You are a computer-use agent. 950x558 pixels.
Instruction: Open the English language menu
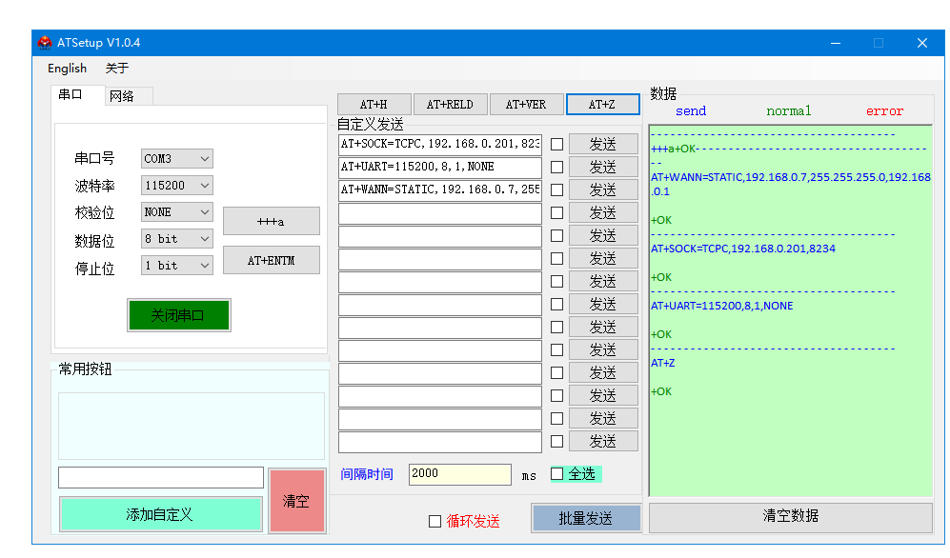coord(67,69)
